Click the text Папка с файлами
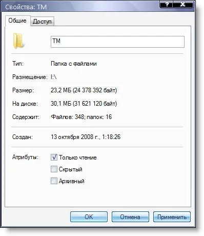The width and height of the screenshot is (204, 236). (74, 64)
